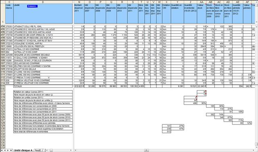The width and height of the screenshot is (258, 152).
Task: Click Nbre de références non consommées en 2009
Action: [43, 106]
